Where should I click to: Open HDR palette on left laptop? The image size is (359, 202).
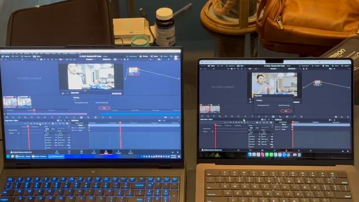pyautogui.click(x=25, y=117)
